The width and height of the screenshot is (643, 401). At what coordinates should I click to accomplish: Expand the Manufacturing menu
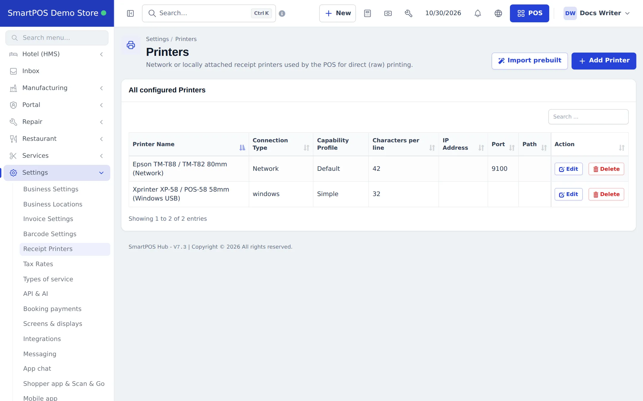point(57,88)
